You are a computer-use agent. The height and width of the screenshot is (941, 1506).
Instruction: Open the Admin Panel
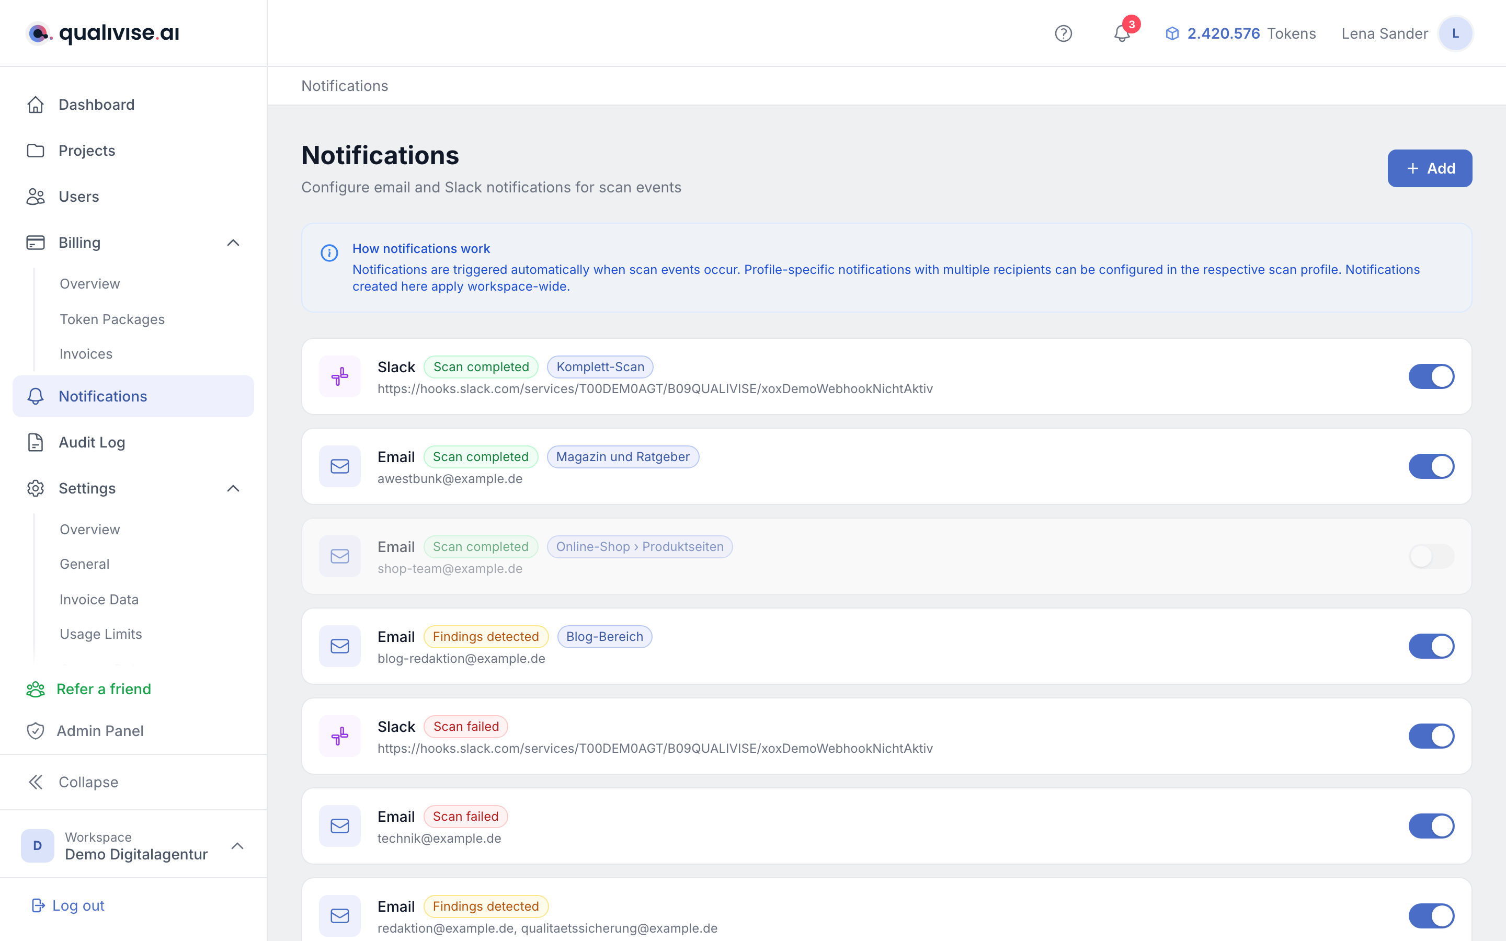pos(85,731)
